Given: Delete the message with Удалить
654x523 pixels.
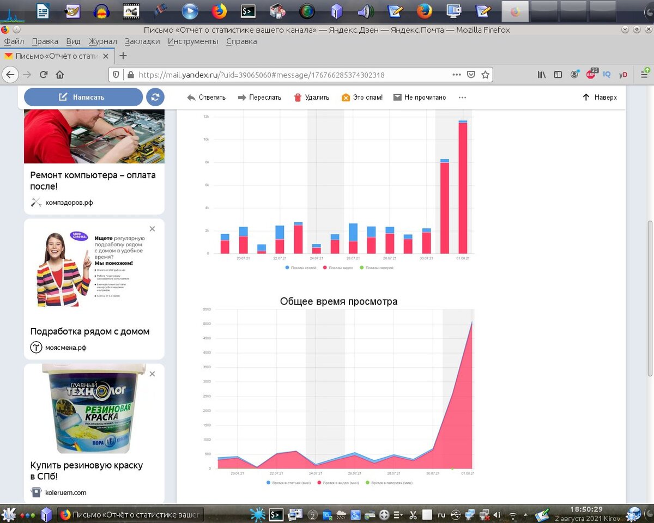Looking at the screenshot, I should pyautogui.click(x=312, y=98).
